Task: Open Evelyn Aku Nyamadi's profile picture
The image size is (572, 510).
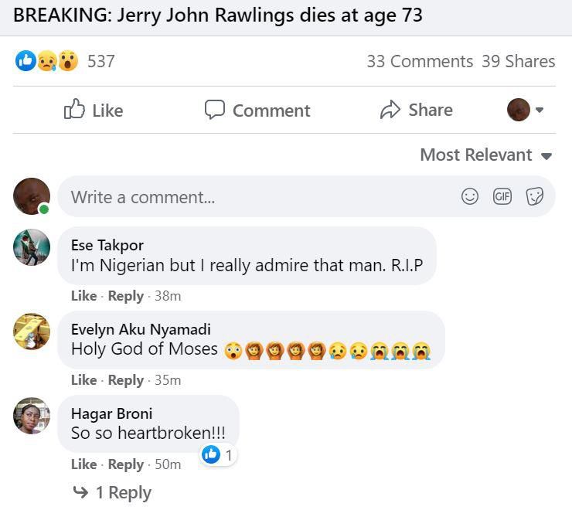Action: click(32, 331)
